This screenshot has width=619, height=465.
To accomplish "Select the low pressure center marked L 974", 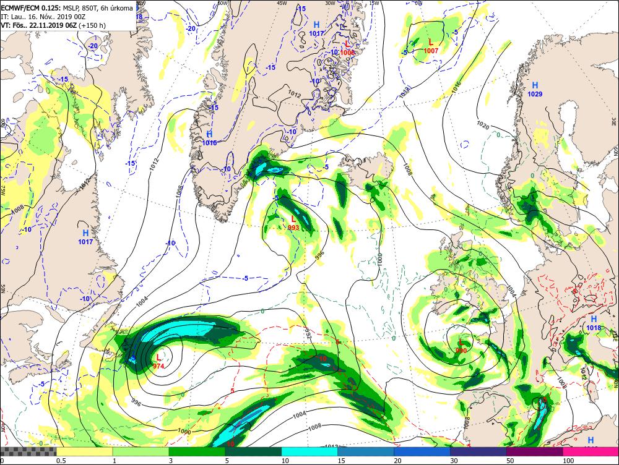I will pyautogui.click(x=158, y=361).
